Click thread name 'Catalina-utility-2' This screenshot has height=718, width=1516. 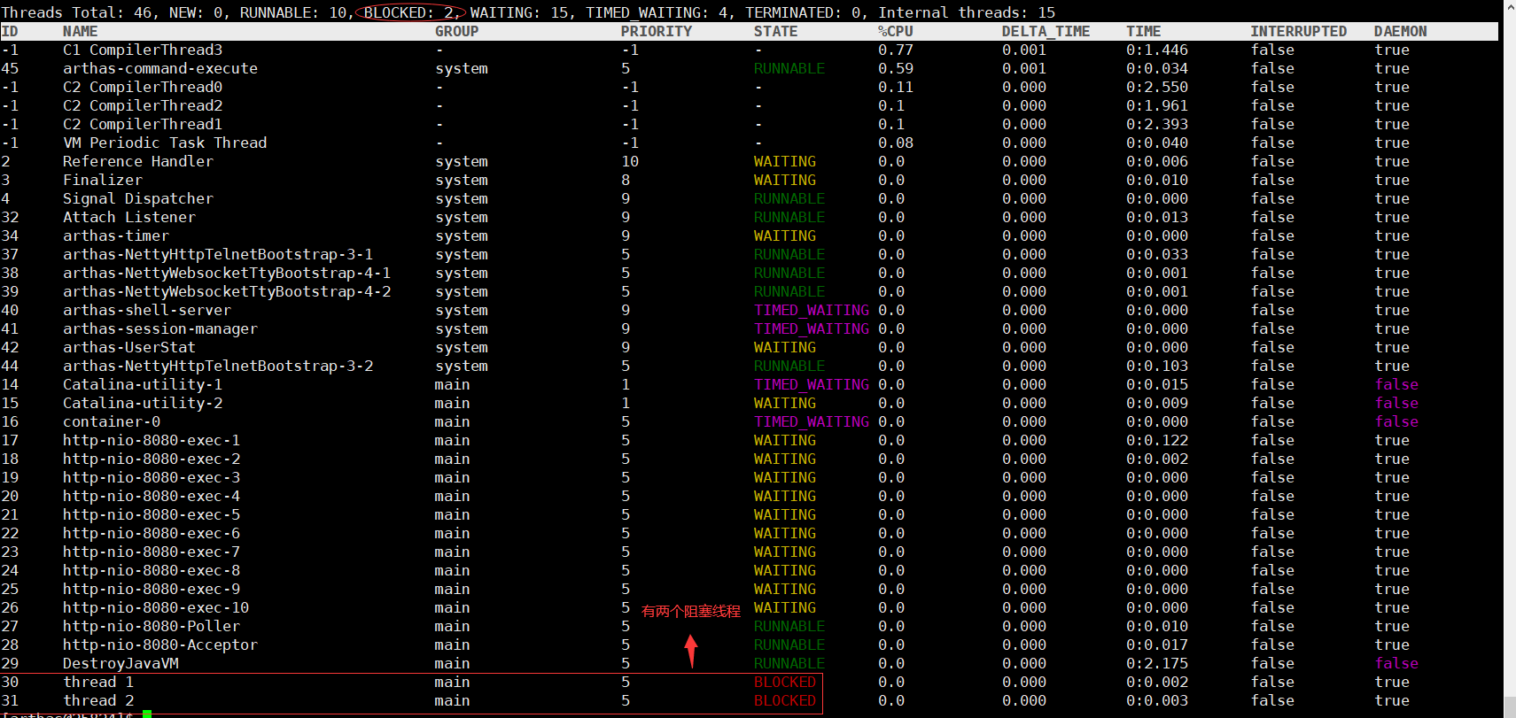143,403
